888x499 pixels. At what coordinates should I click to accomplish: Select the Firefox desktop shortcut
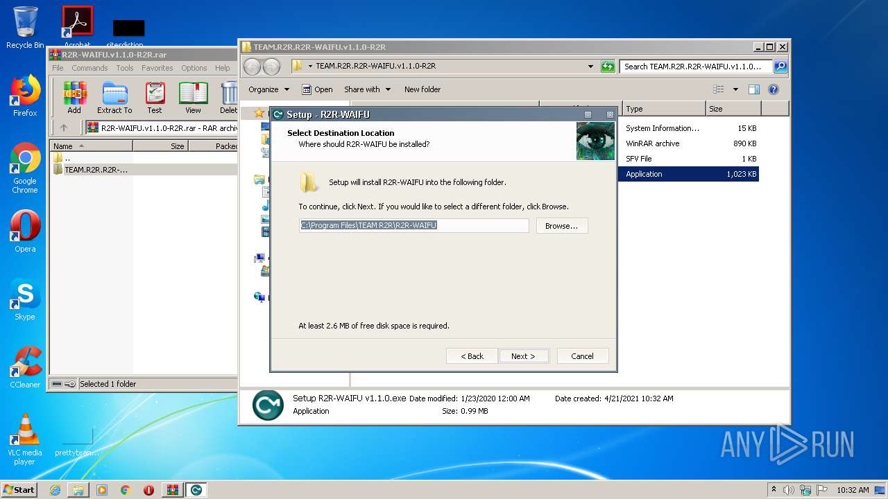tap(25, 96)
